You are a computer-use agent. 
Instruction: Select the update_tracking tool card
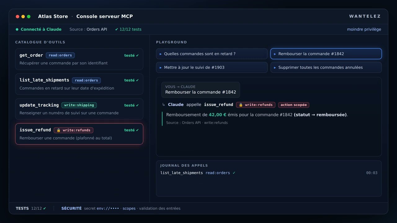(79, 109)
